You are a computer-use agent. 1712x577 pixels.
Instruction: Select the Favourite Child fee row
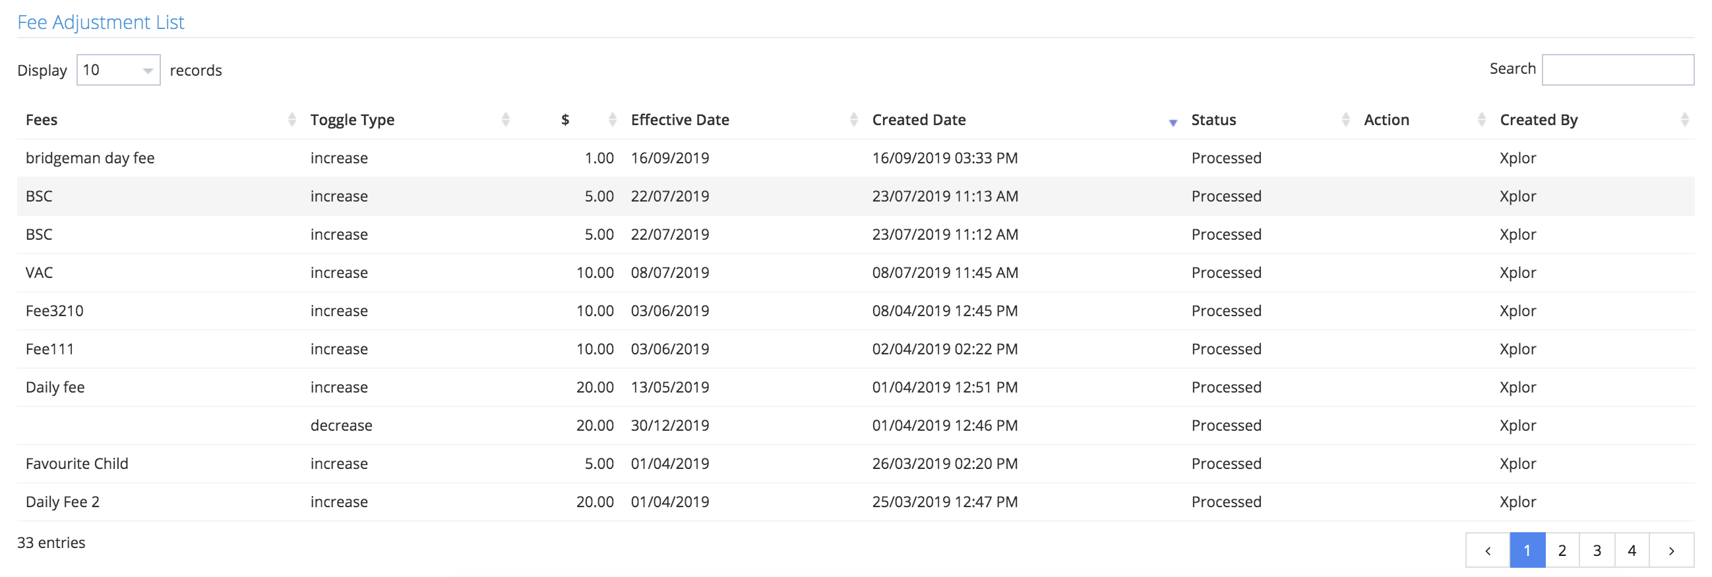(x=76, y=464)
